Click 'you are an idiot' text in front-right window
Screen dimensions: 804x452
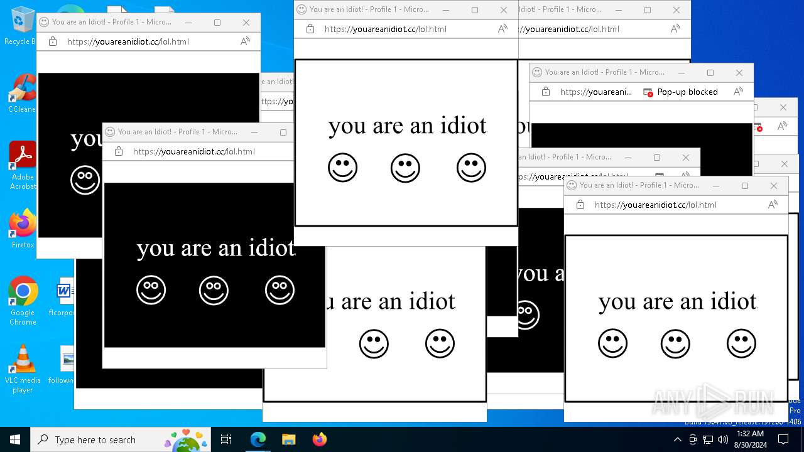678,301
